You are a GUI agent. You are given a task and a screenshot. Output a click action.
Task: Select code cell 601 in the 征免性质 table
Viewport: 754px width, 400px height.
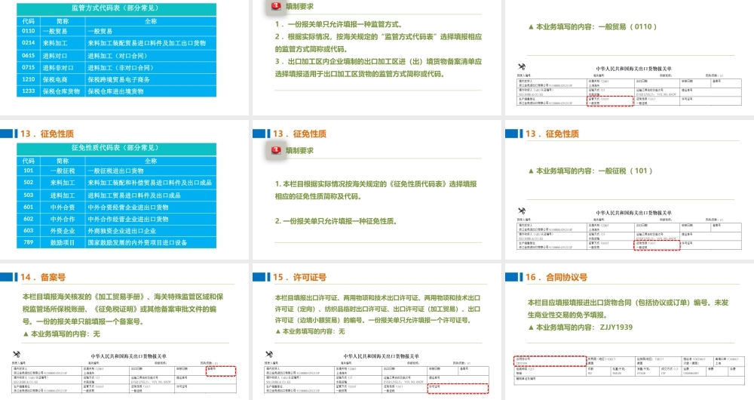(29, 207)
